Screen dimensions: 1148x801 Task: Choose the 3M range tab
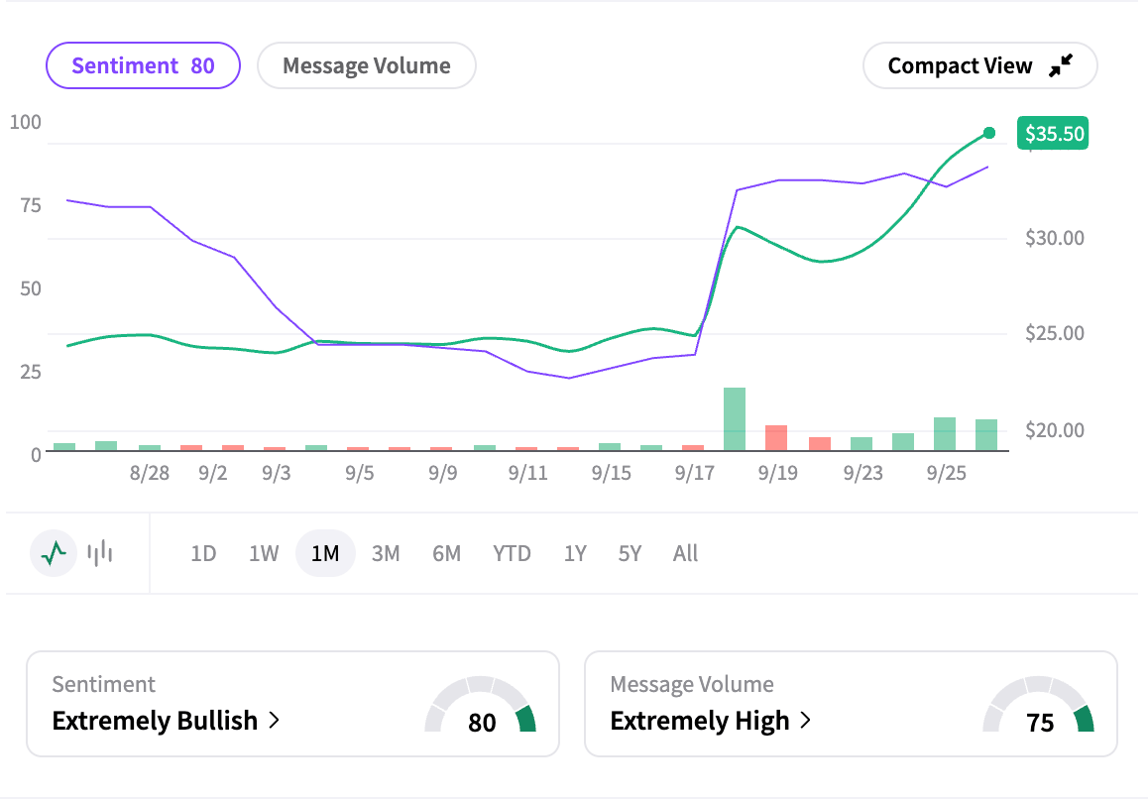pyautogui.click(x=386, y=553)
